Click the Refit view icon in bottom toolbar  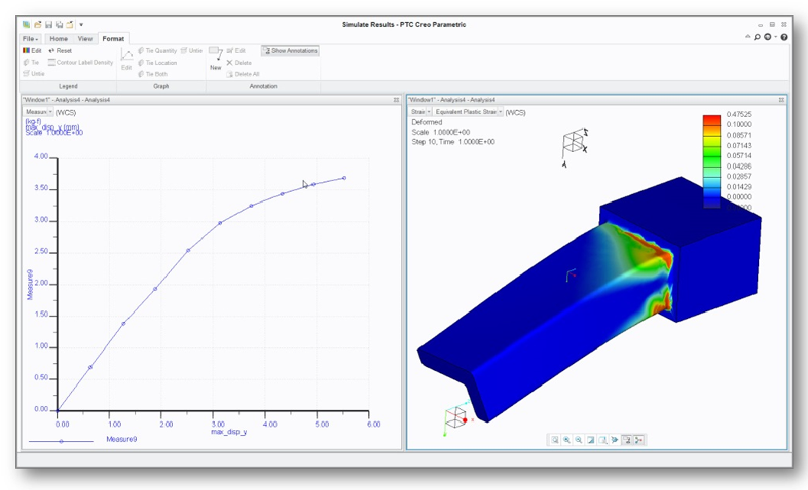[x=555, y=440]
